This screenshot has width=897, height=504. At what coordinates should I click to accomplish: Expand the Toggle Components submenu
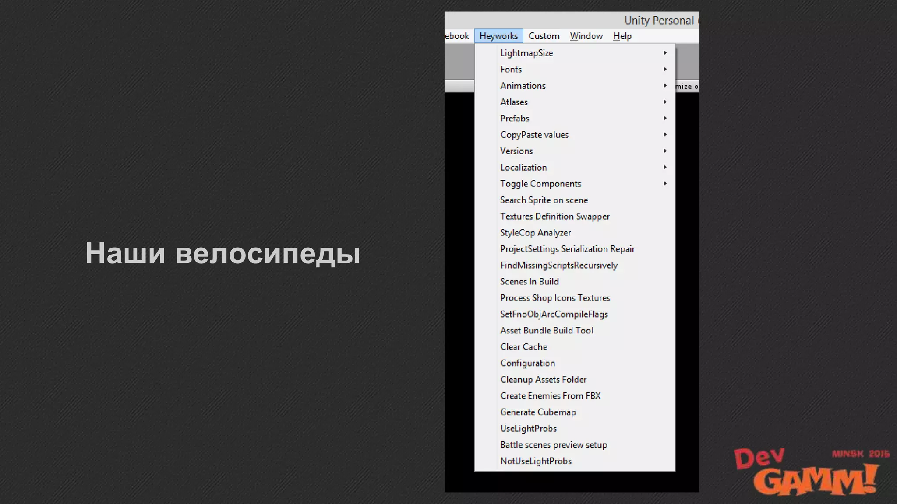tap(575, 184)
